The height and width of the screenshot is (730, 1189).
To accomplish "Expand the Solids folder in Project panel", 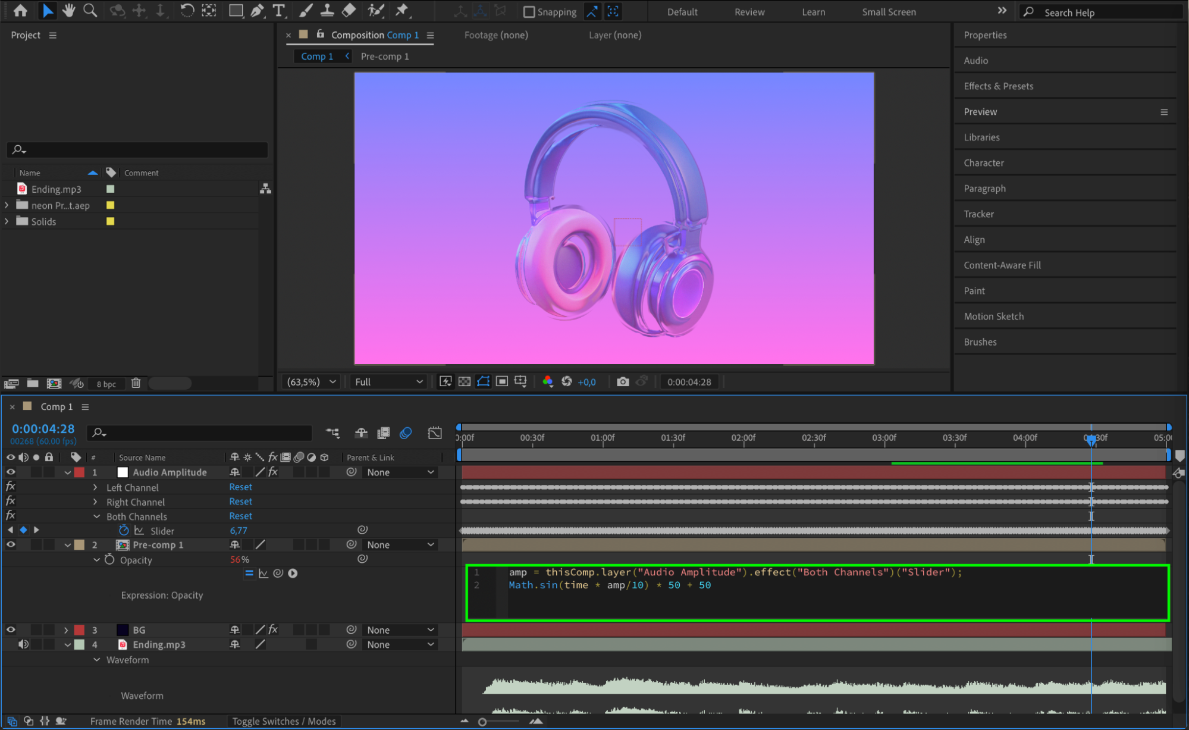I will coord(7,221).
